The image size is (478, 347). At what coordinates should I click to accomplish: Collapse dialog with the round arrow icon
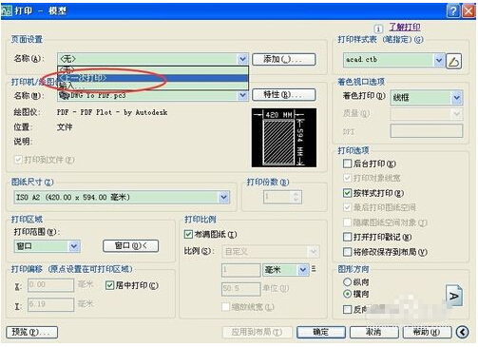pyautogui.click(x=463, y=332)
